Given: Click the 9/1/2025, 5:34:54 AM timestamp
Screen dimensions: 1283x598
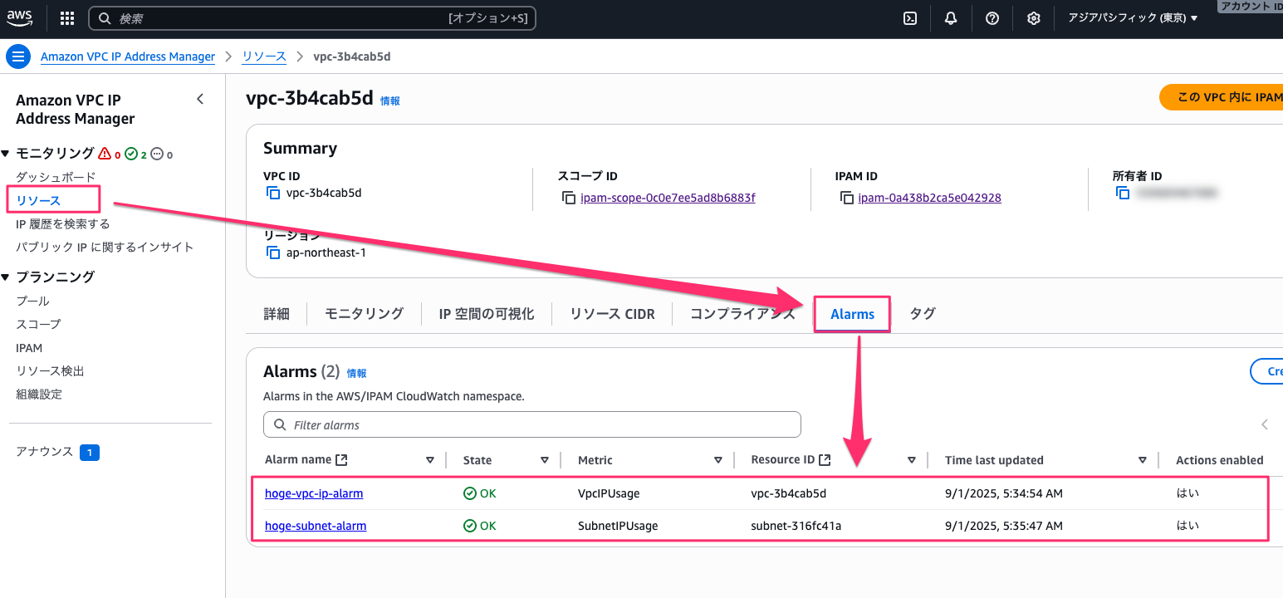Looking at the screenshot, I should 1004,493.
